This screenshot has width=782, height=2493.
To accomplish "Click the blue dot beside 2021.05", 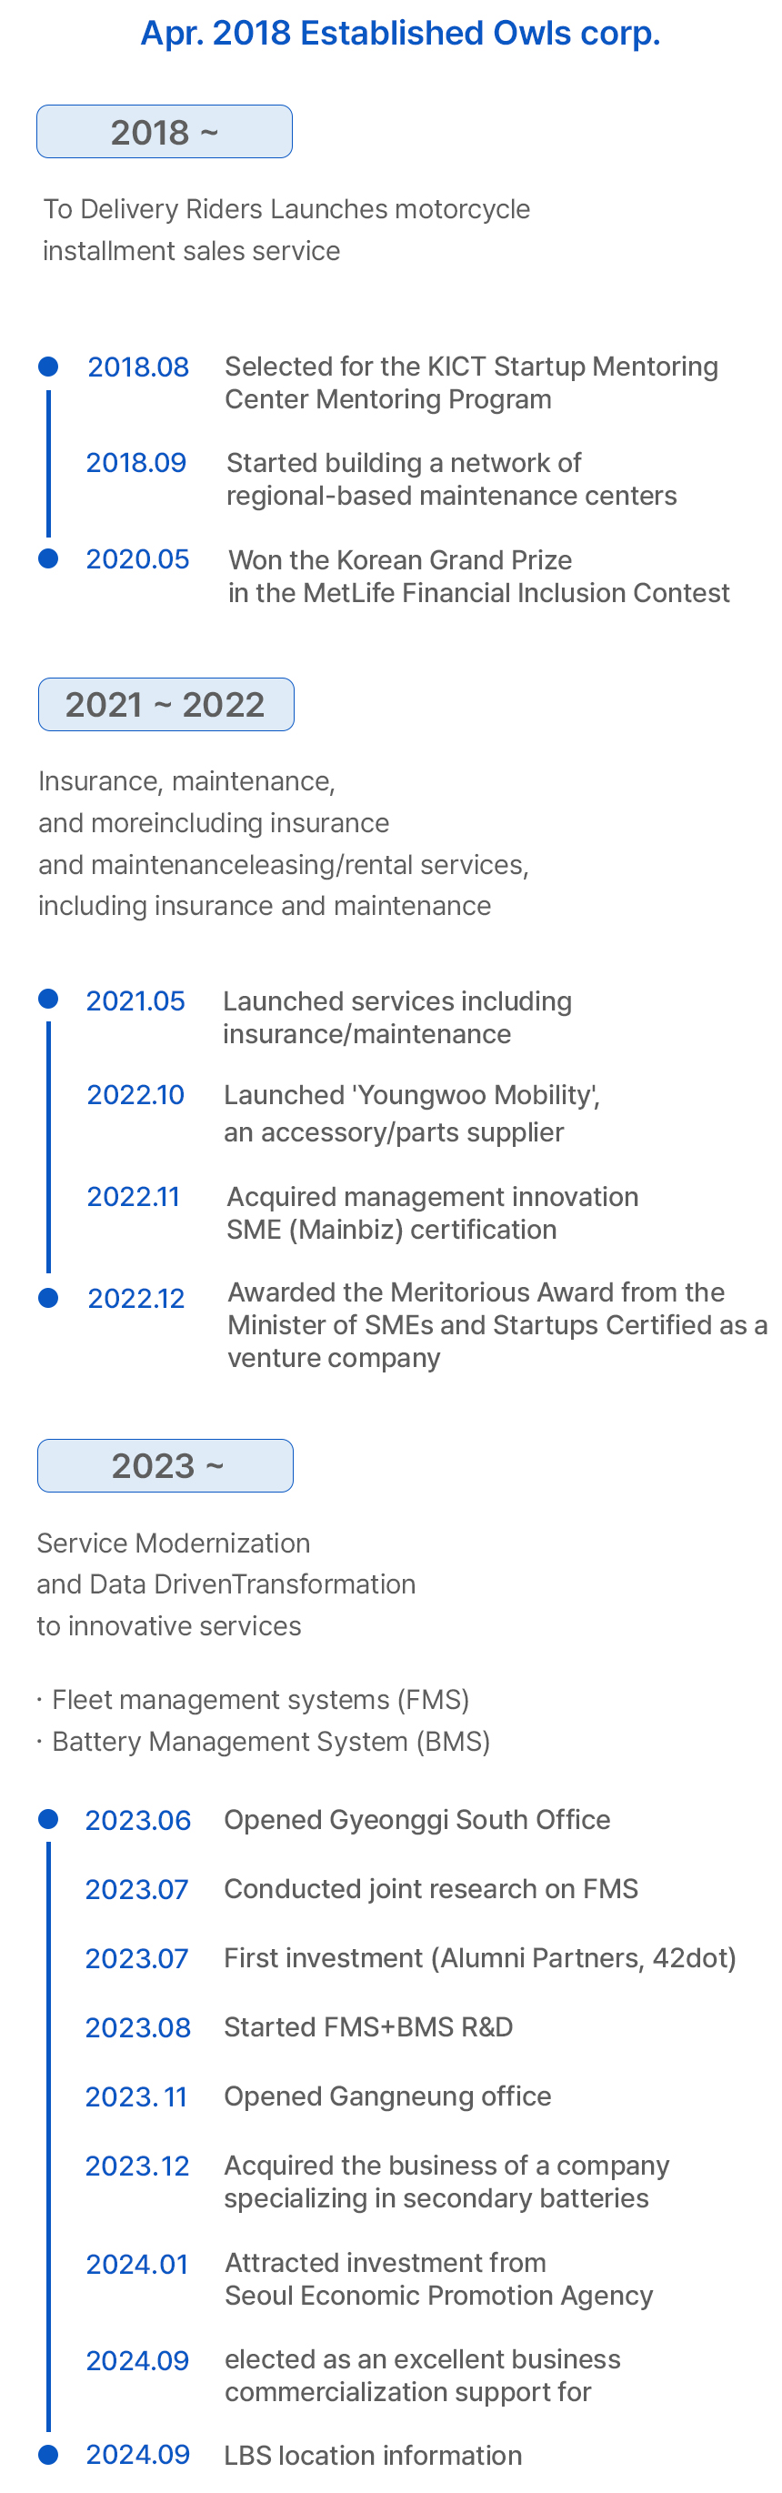I will (48, 999).
